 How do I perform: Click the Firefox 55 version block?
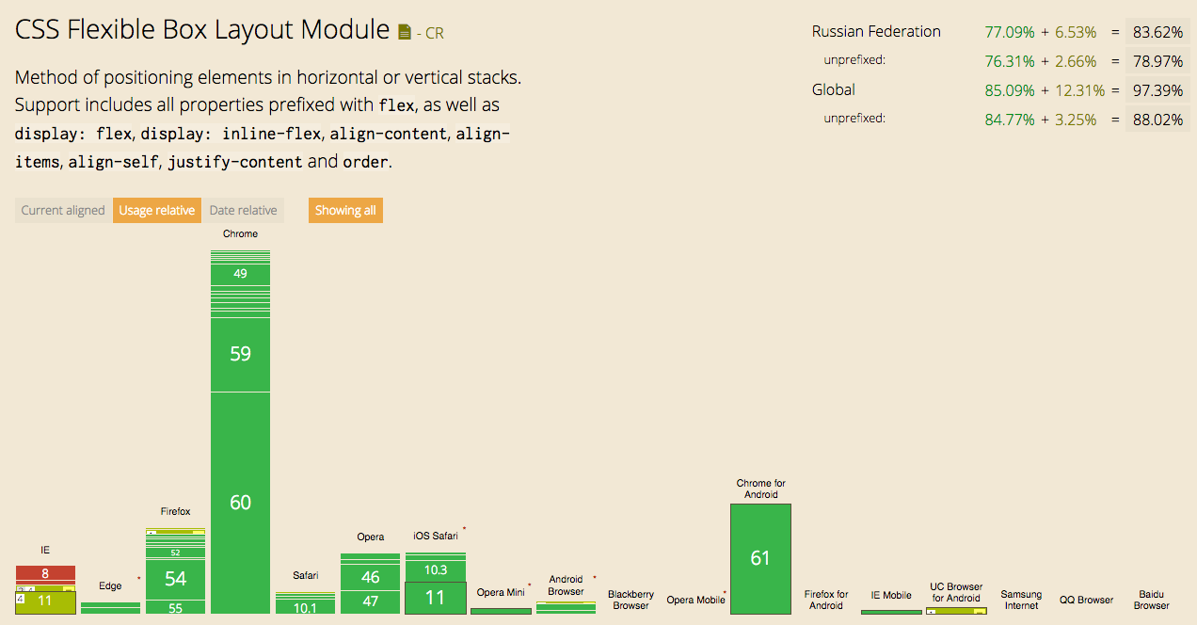(175, 607)
